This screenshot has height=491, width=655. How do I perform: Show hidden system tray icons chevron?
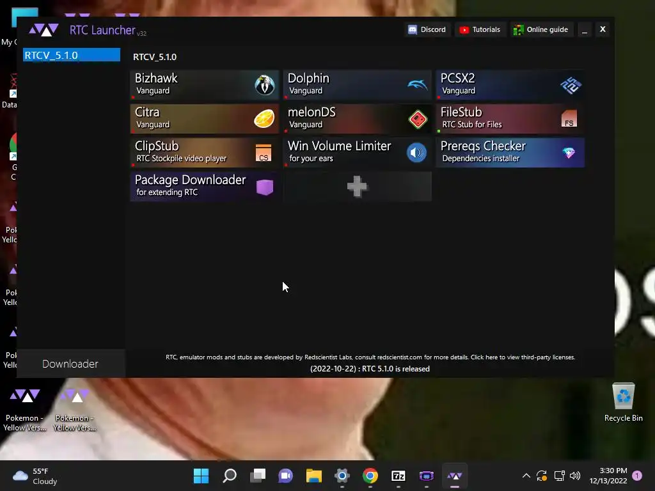pos(526,476)
